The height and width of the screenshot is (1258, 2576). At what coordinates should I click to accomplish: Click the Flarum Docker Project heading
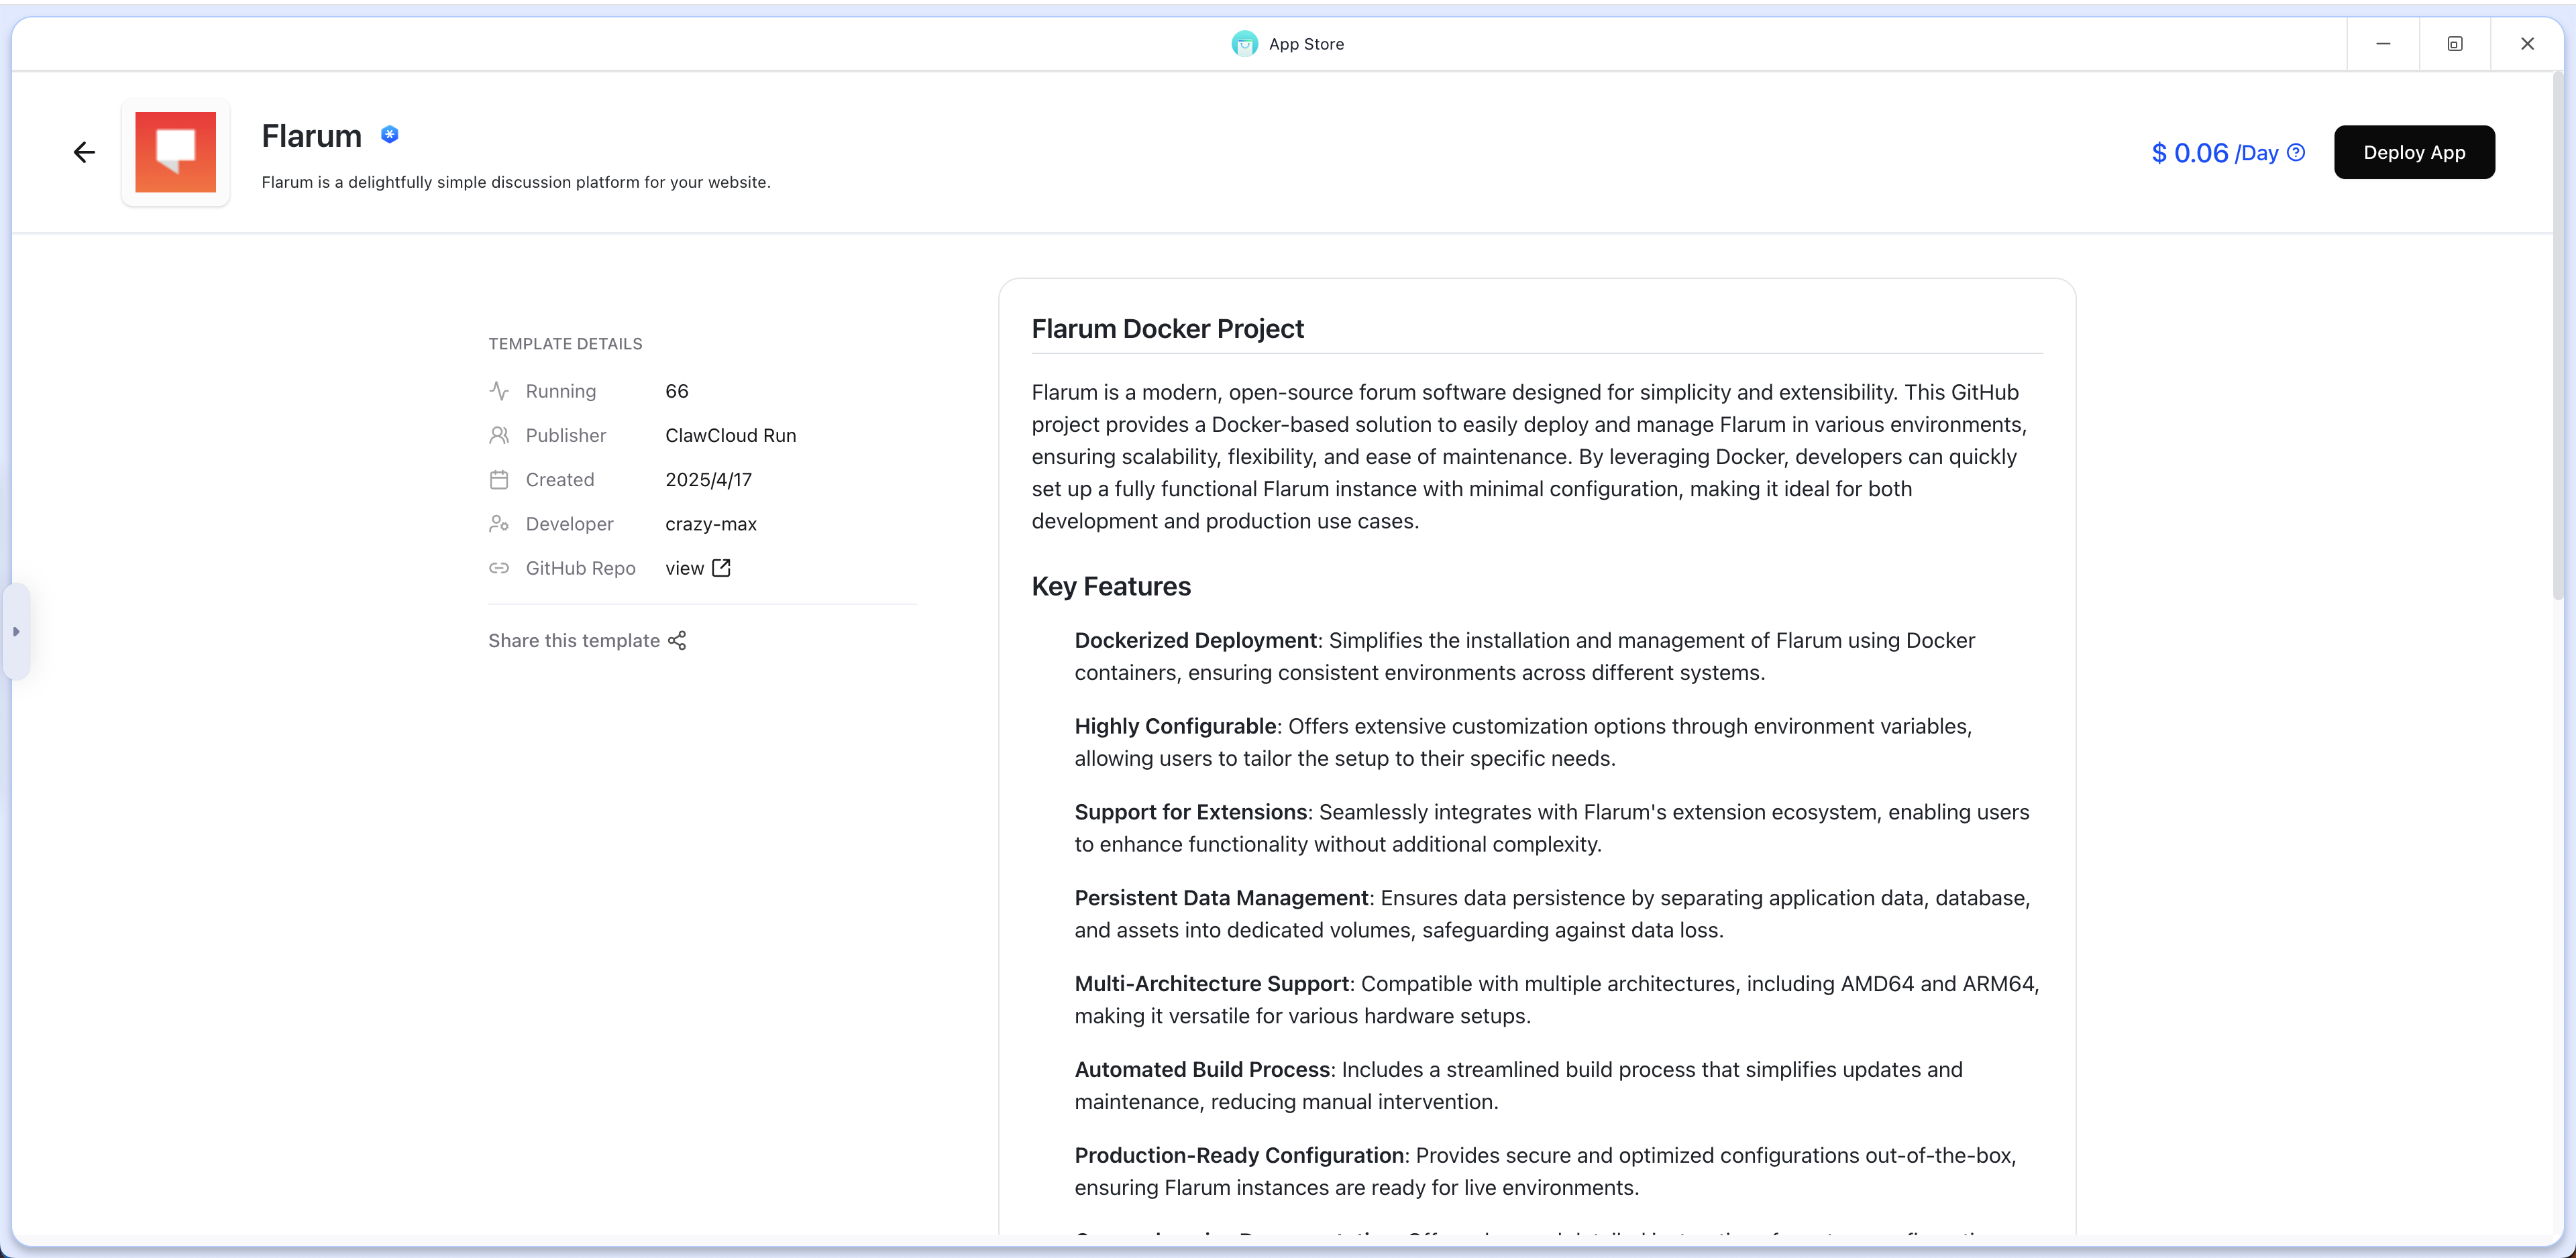[1167, 329]
